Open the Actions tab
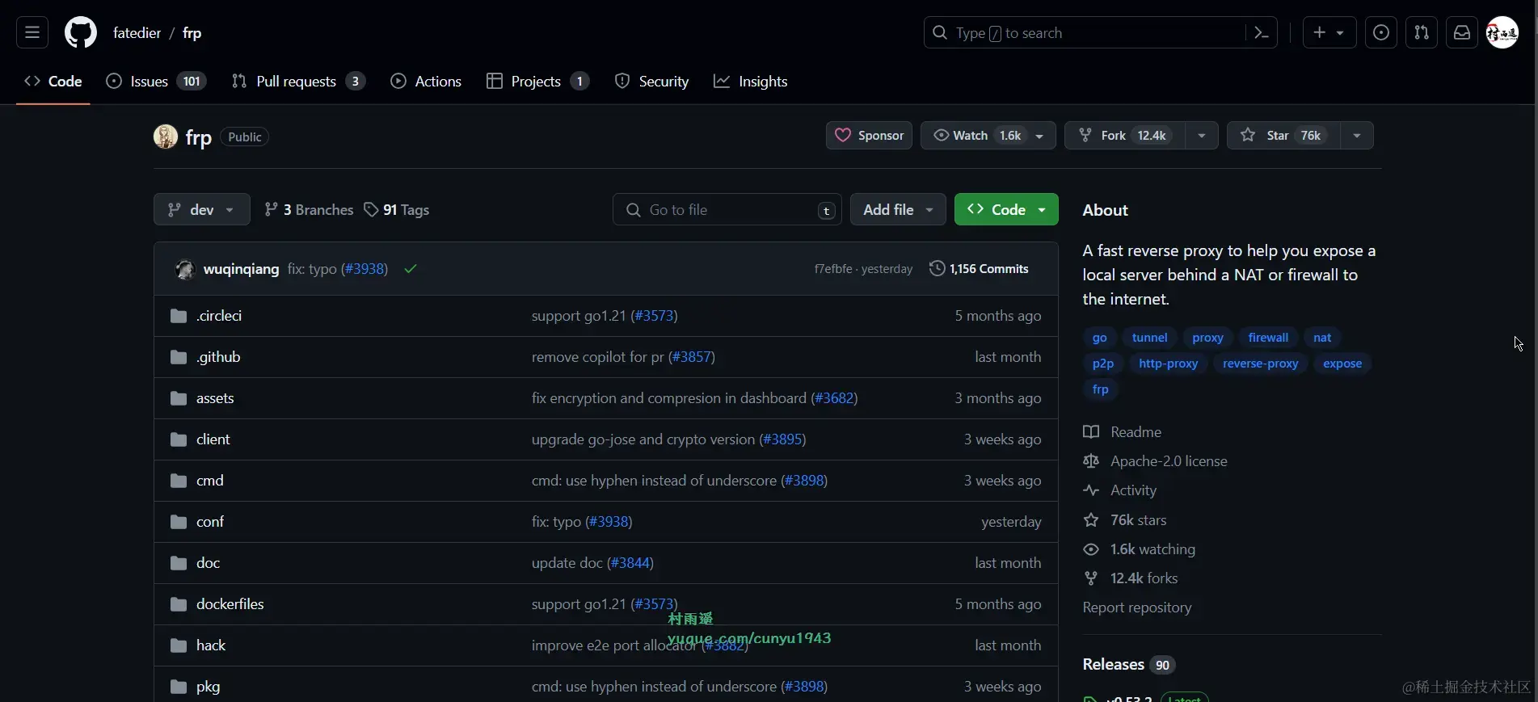 pos(426,82)
